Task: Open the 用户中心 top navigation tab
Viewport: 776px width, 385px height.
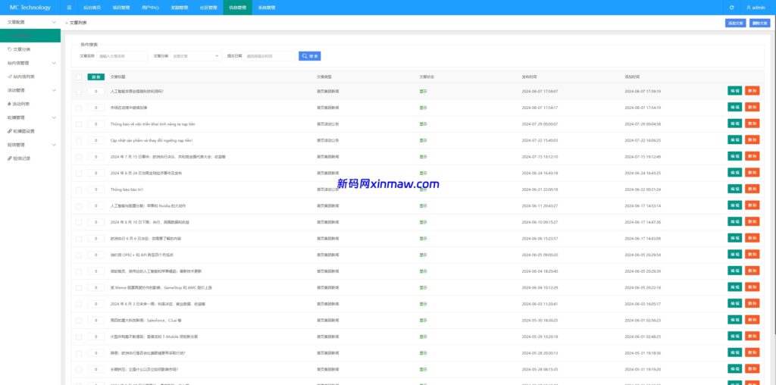Action: point(150,8)
